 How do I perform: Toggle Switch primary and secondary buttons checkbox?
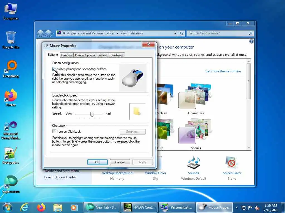pos(54,69)
